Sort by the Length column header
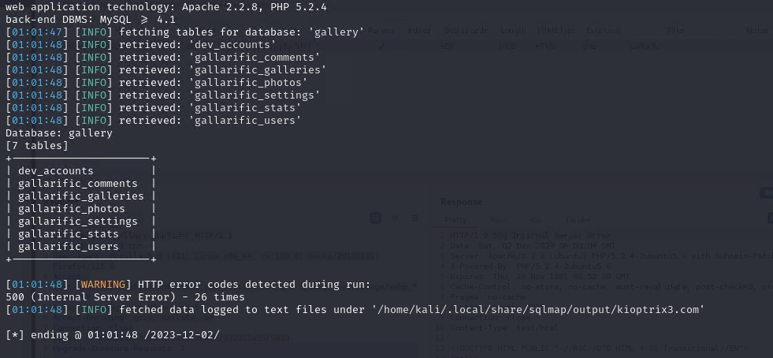This screenshot has width=773, height=358. (x=513, y=31)
